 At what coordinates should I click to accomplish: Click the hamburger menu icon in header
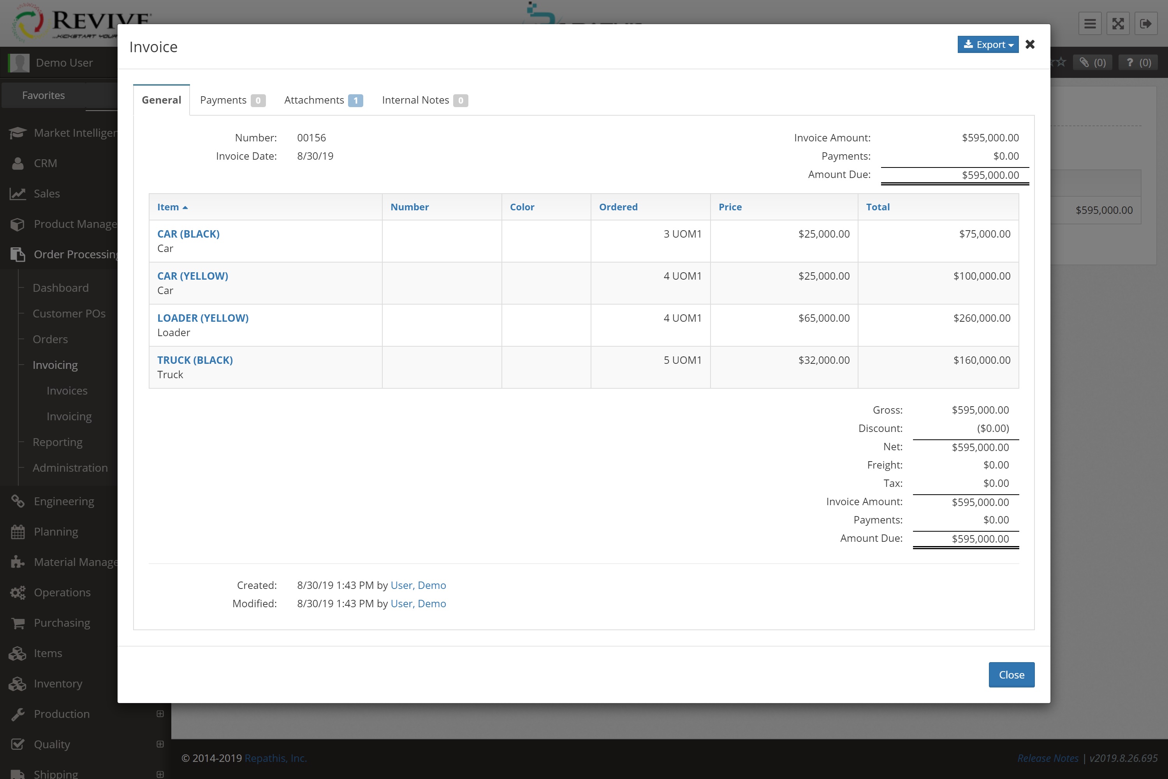tap(1089, 23)
